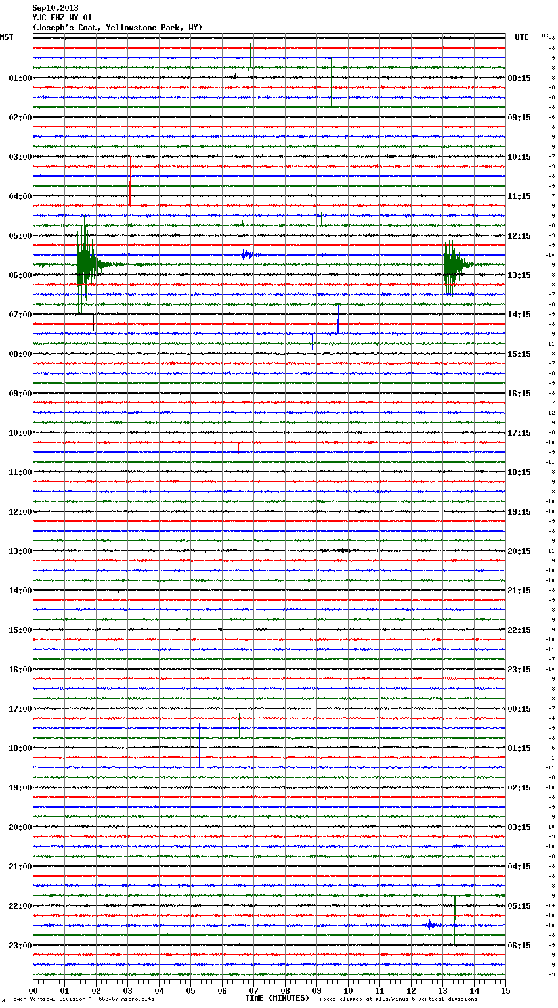Click the "14:00" MST time label
Screen dimensions: 558x1008
pos(20,591)
